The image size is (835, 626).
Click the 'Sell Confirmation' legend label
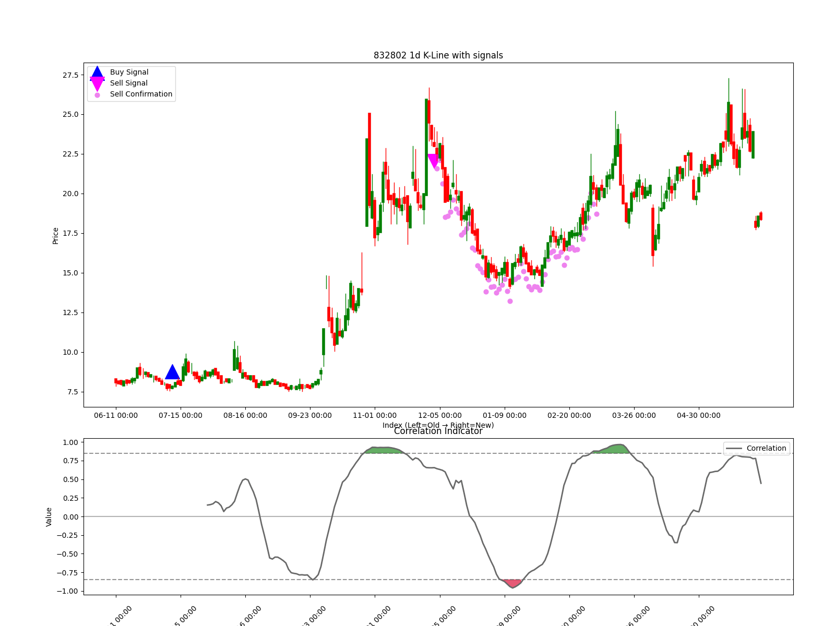pos(141,94)
